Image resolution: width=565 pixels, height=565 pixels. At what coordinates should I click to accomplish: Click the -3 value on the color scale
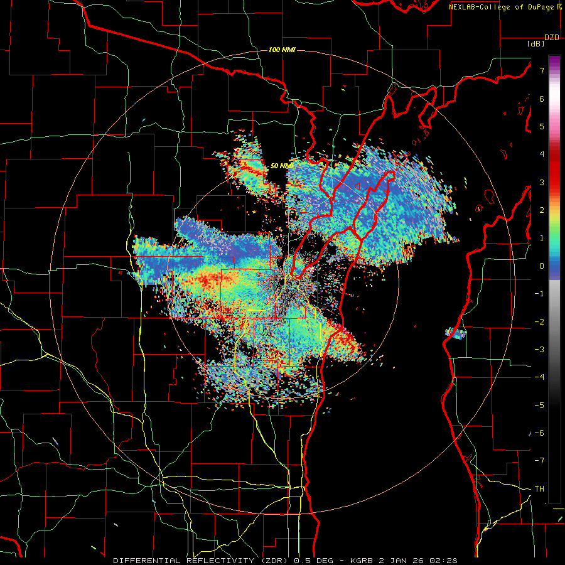(x=539, y=350)
